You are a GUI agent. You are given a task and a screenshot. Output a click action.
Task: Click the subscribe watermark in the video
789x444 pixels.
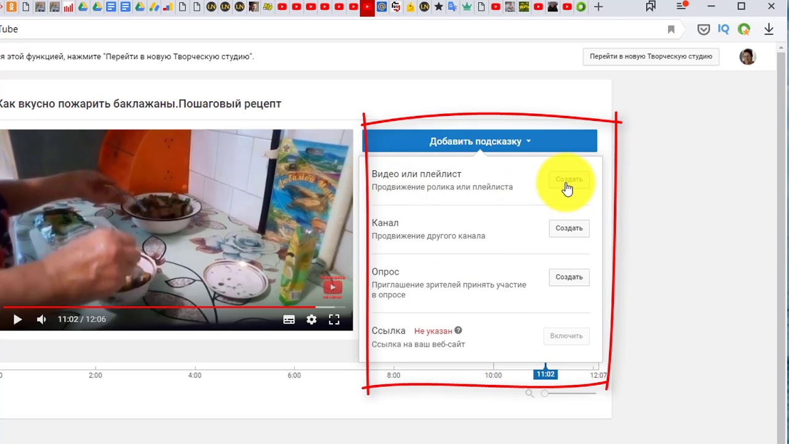(333, 287)
